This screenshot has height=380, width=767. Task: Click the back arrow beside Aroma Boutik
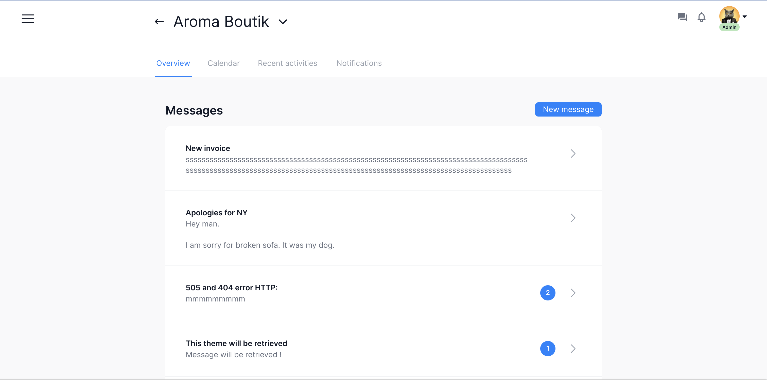pyautogui.click(x=159, y=22)
